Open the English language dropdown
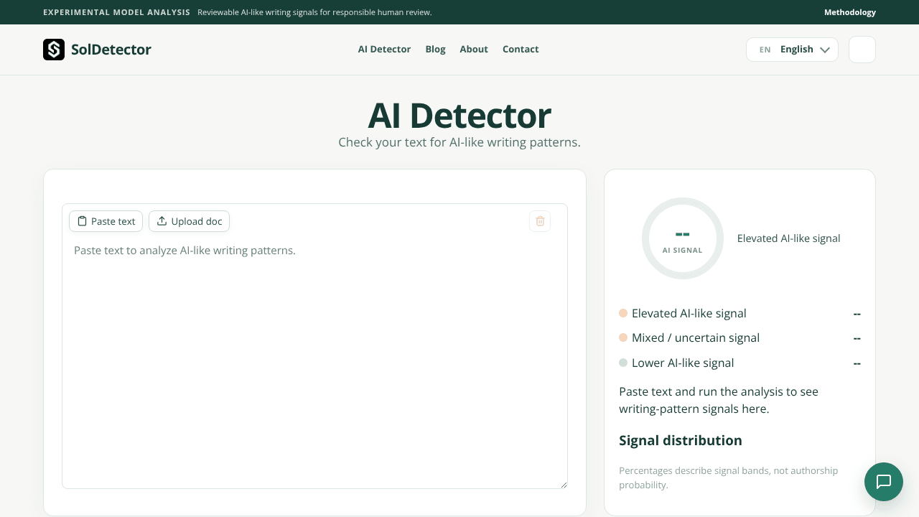The height and width of the screenshot is (517, 919). click(793, 50)
